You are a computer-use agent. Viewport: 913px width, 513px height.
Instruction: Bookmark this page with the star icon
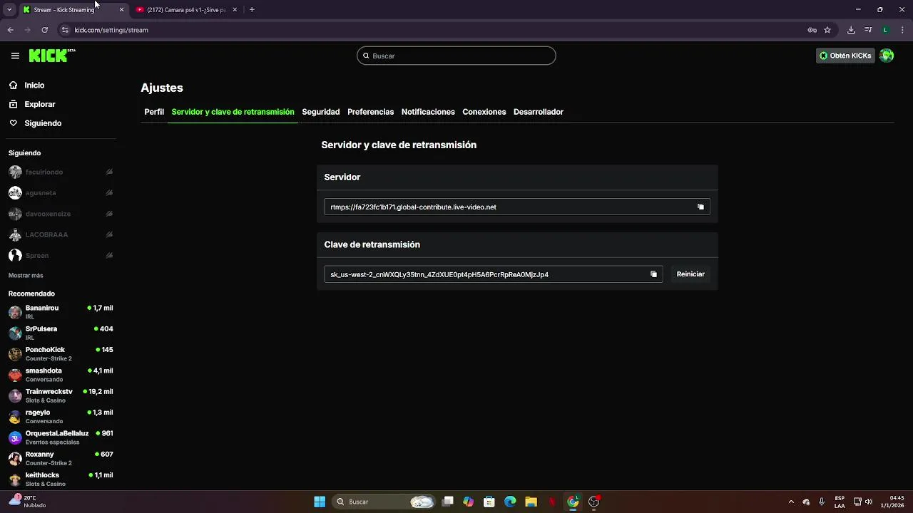pos(827,30)
